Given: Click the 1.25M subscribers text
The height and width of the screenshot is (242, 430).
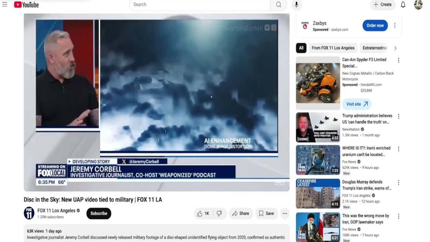Looking at the screenshot, I should [50, 217].
